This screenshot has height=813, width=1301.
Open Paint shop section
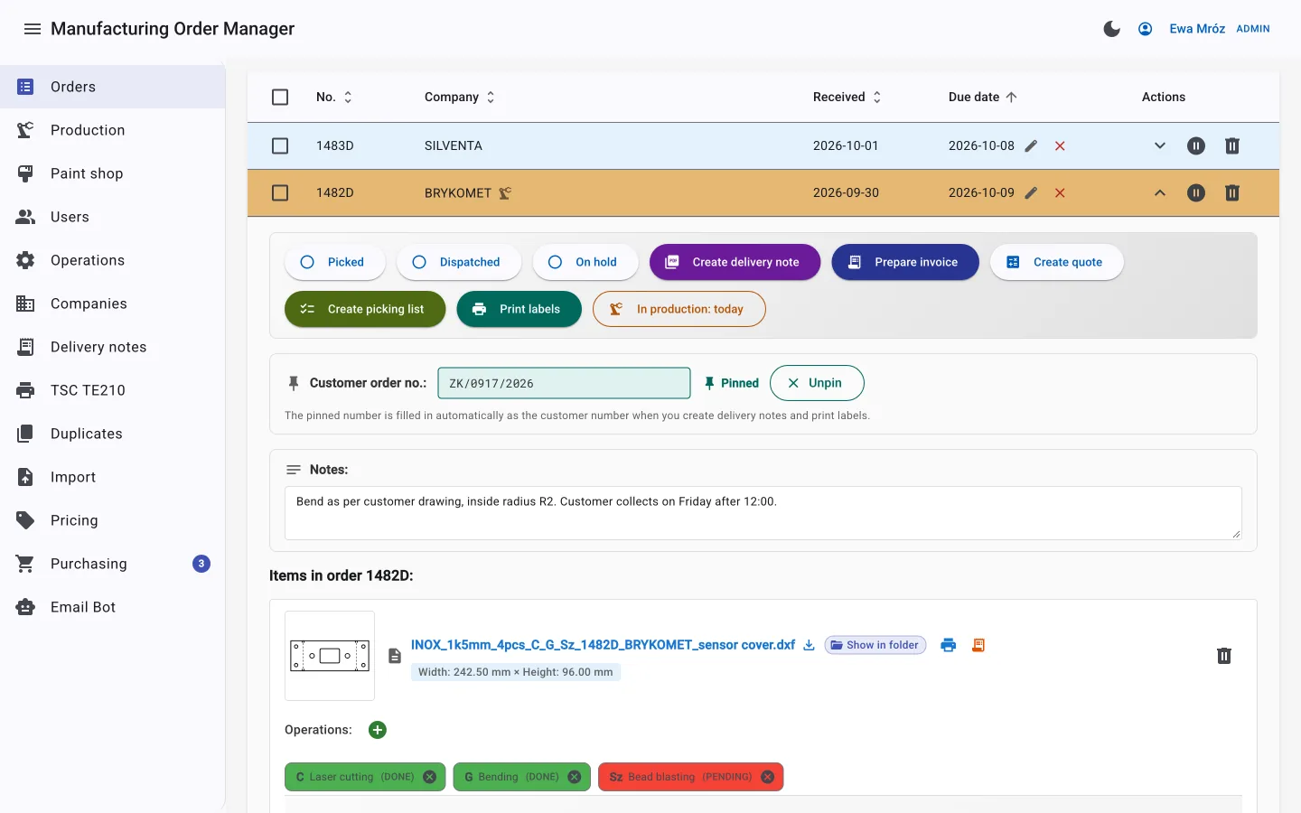112,173
